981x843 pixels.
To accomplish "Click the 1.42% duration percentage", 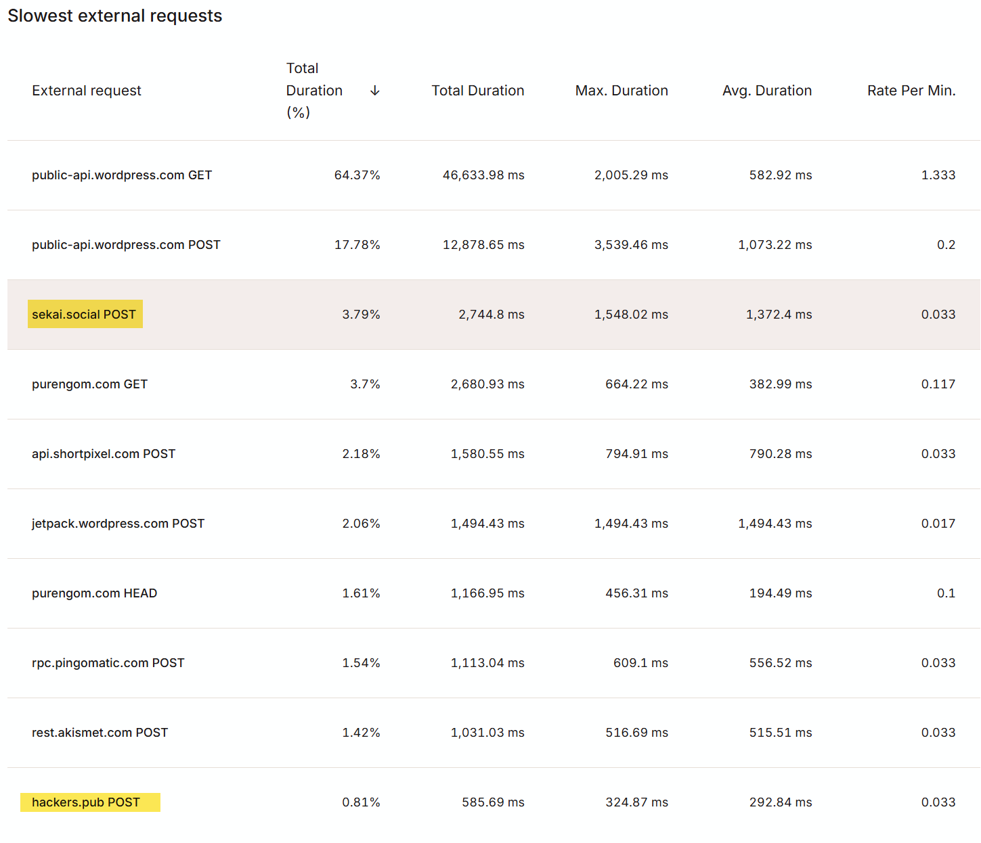I will click(x=362, y=733).
